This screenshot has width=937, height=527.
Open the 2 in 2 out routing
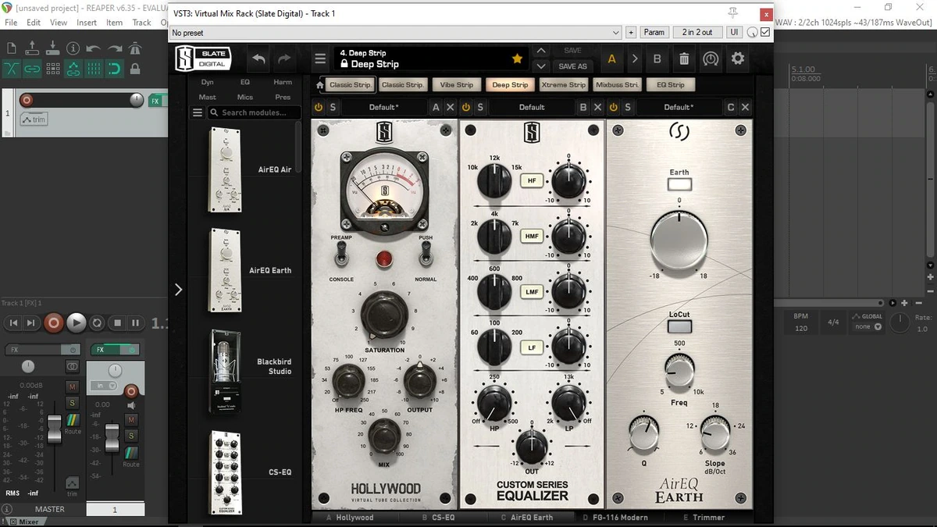click(x=697, y=32)
